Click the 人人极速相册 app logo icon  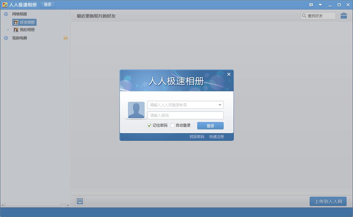5,5
